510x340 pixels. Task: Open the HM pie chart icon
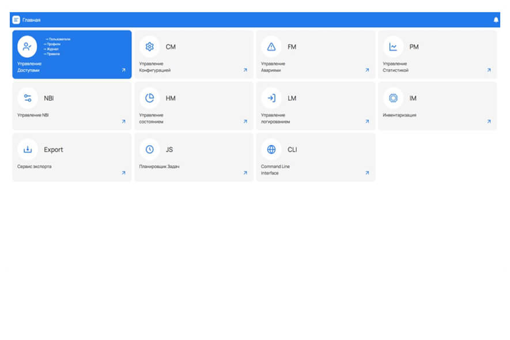click(x=150, y=98)
